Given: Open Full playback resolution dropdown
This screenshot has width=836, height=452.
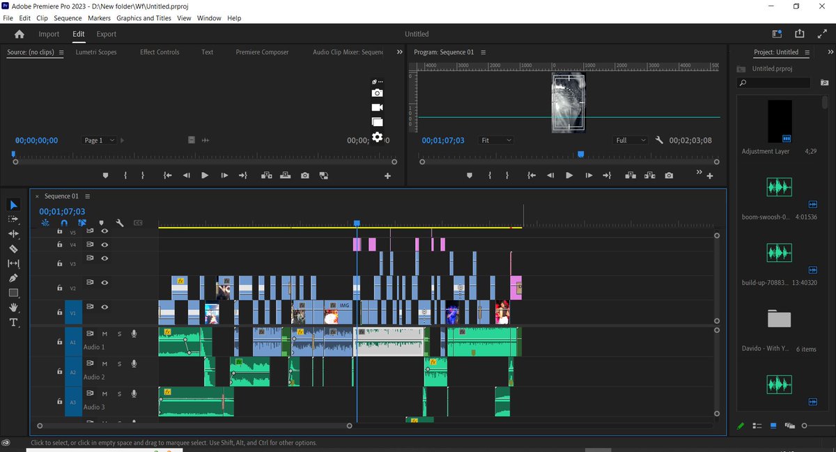Looking at the screenshot, I should point(631,140).
